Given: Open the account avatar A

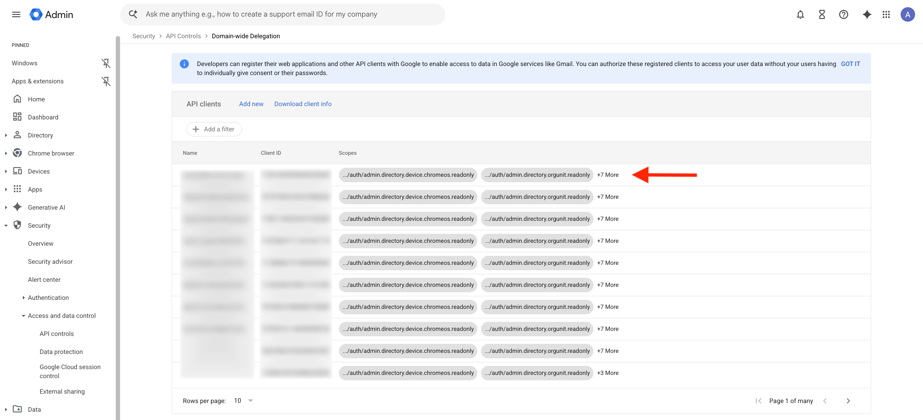Looking at the screenshot, I should point(907,14).
